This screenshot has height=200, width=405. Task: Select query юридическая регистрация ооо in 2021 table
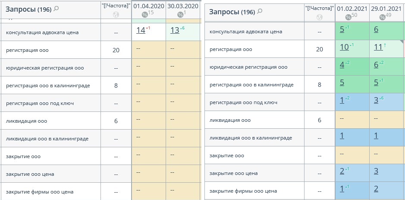pos(248,67)
